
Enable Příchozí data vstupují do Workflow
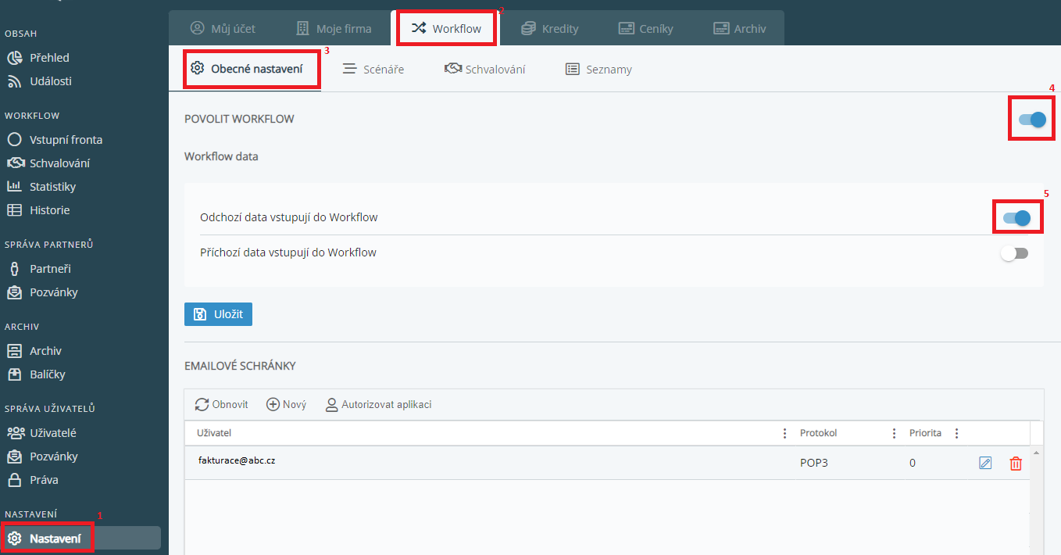pos(1016,253)
